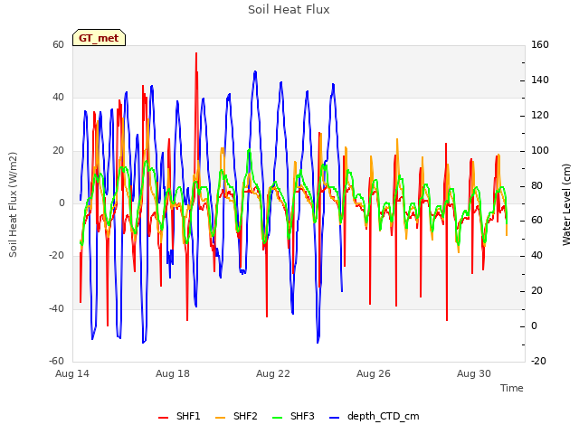The width and height of the screenshot is (579, 434).
Task: Click the Soil Heat Flux chart title
Action: coord(289,10)
